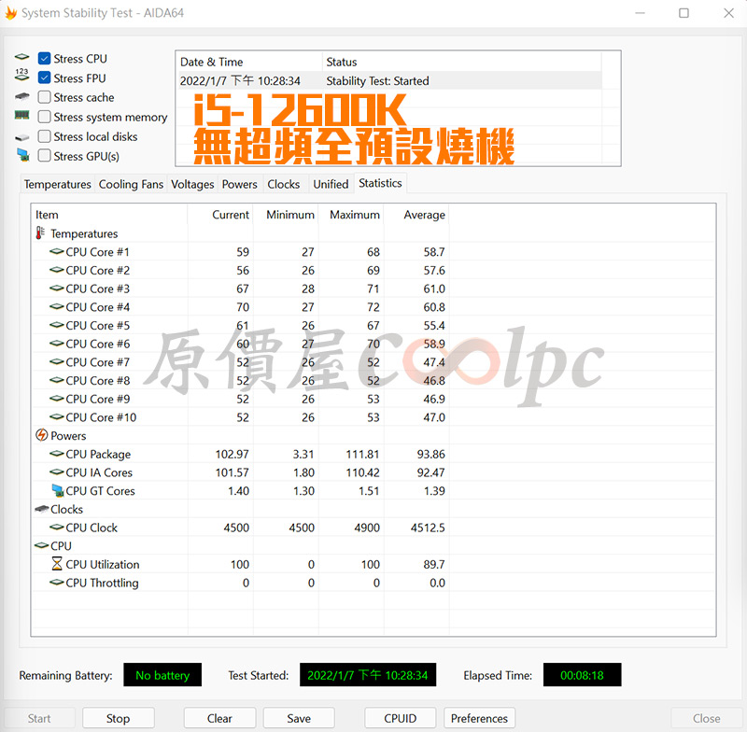
Task: Click the GPU icon beside Stress GPU(s)
Action: coord(21,156)
